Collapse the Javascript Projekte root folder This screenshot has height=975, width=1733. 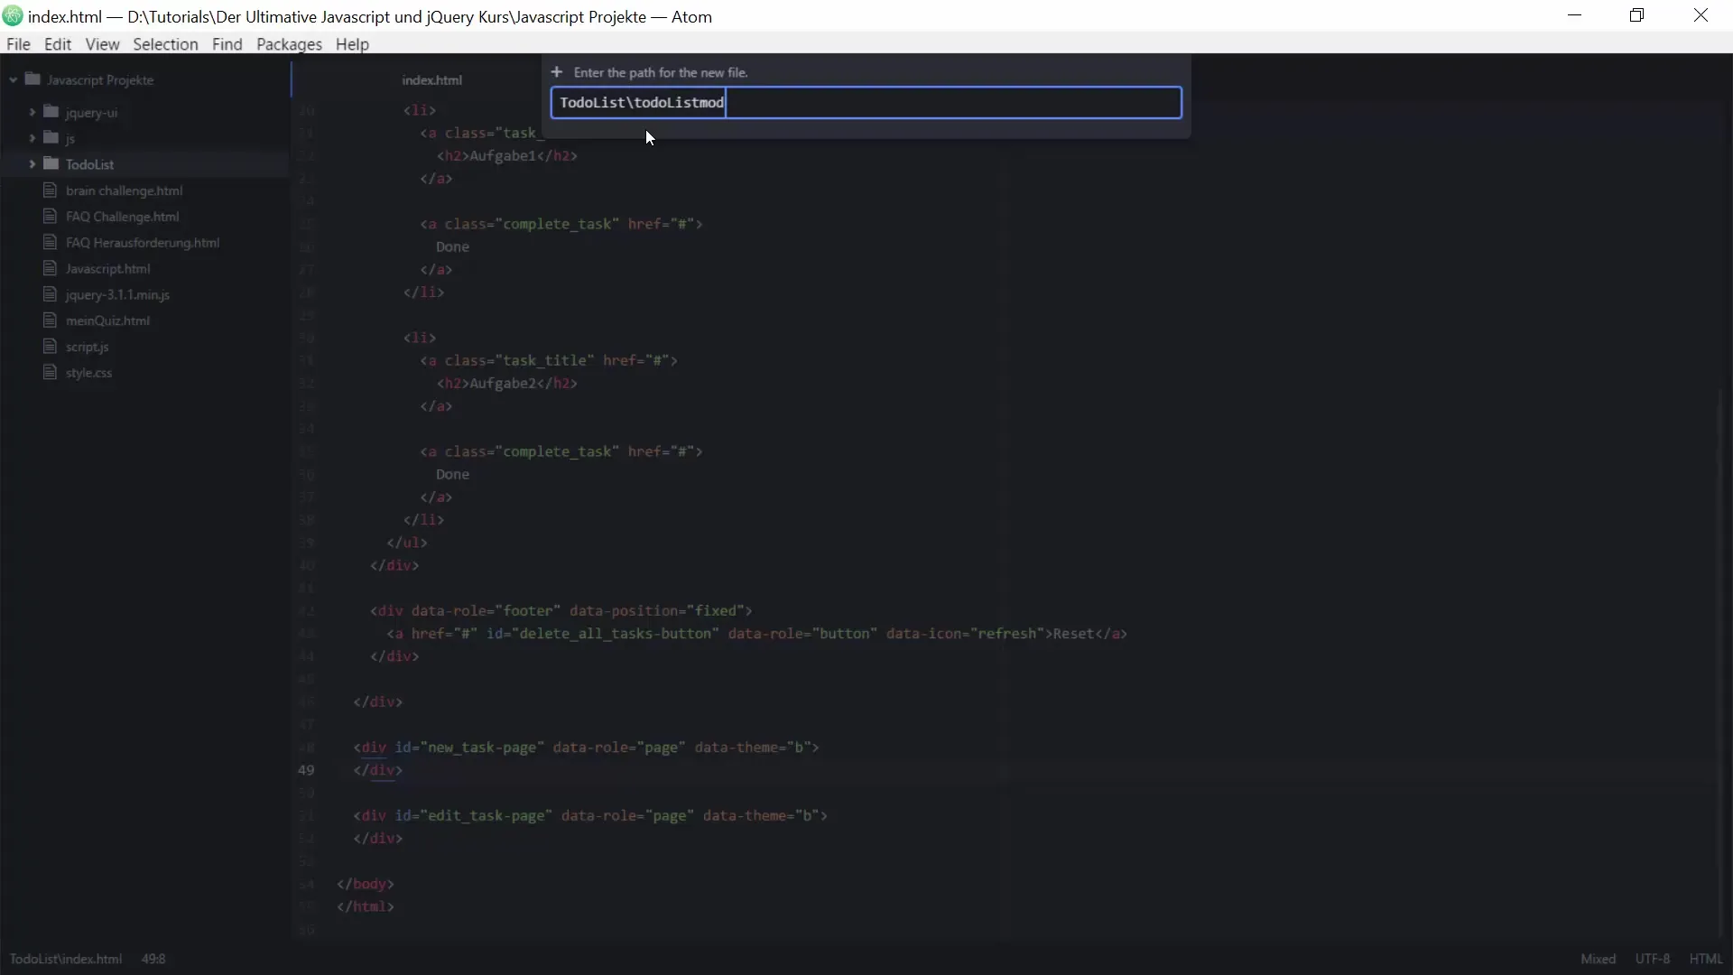click(14, 80)
